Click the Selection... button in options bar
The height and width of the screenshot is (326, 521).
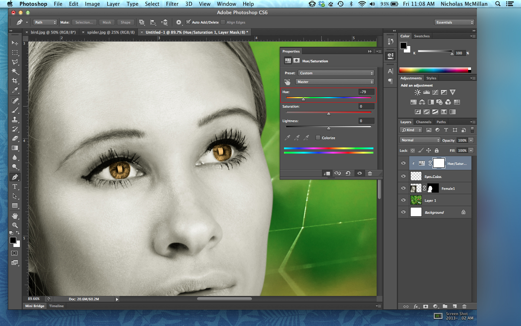[84, 22]
